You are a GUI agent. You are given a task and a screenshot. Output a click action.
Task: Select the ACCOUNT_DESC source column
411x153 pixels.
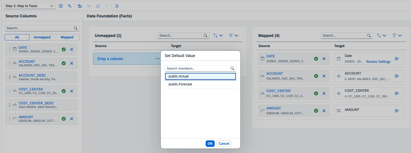tap(41, 77)
